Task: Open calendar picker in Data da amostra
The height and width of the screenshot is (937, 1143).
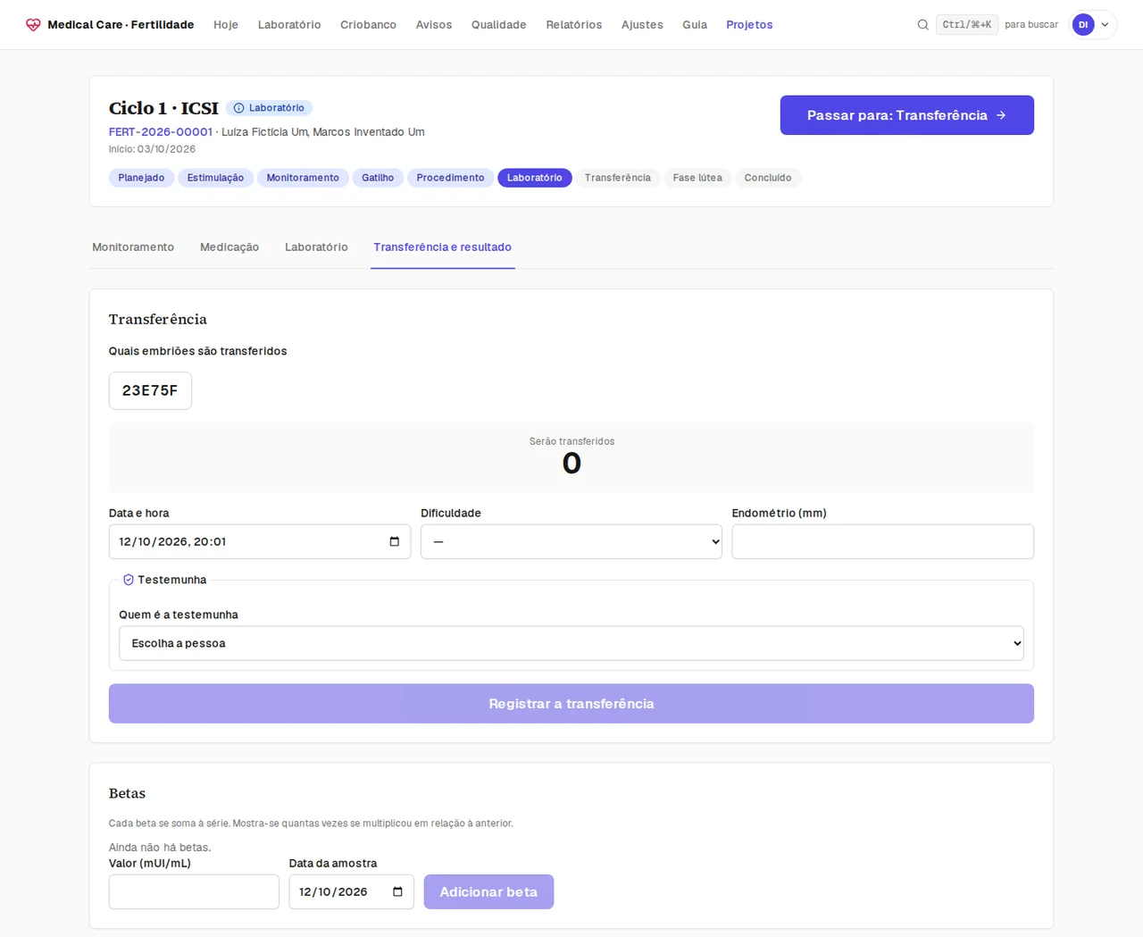Action: click(x=398, y=891)
